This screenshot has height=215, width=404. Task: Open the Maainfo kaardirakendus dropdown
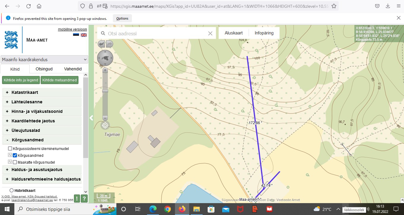[x=44, y=59]
